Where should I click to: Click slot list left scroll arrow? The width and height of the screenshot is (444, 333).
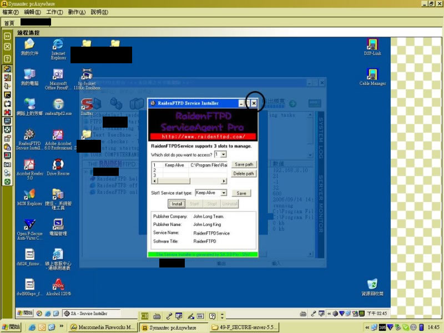tap(154, 181)
